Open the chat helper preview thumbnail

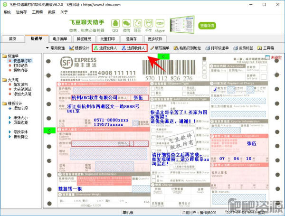tap(182, 25)
